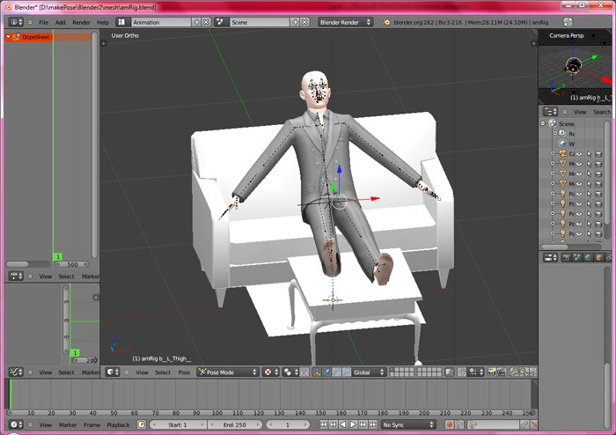
Task: Click the Start frame field
Action: tap(177, 424)
